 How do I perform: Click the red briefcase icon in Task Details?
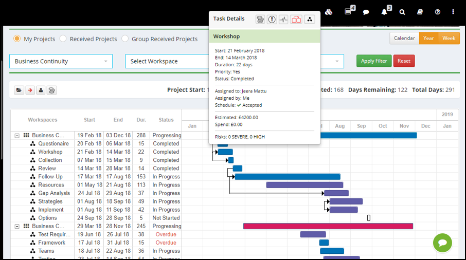pos(296,20)
